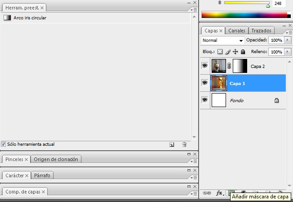This screenshot has width=293, height=202.
Task: Open the fx layer style menu
Action: tap(219, 193)
